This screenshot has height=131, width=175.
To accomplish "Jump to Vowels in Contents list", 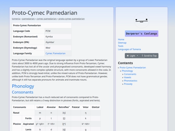I will pyautogui.click(x=127, y=77).
